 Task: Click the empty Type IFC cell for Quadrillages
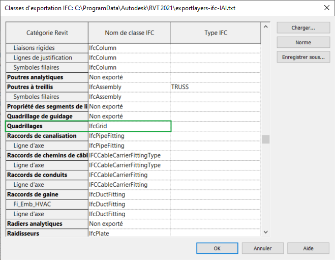point(216,126)
